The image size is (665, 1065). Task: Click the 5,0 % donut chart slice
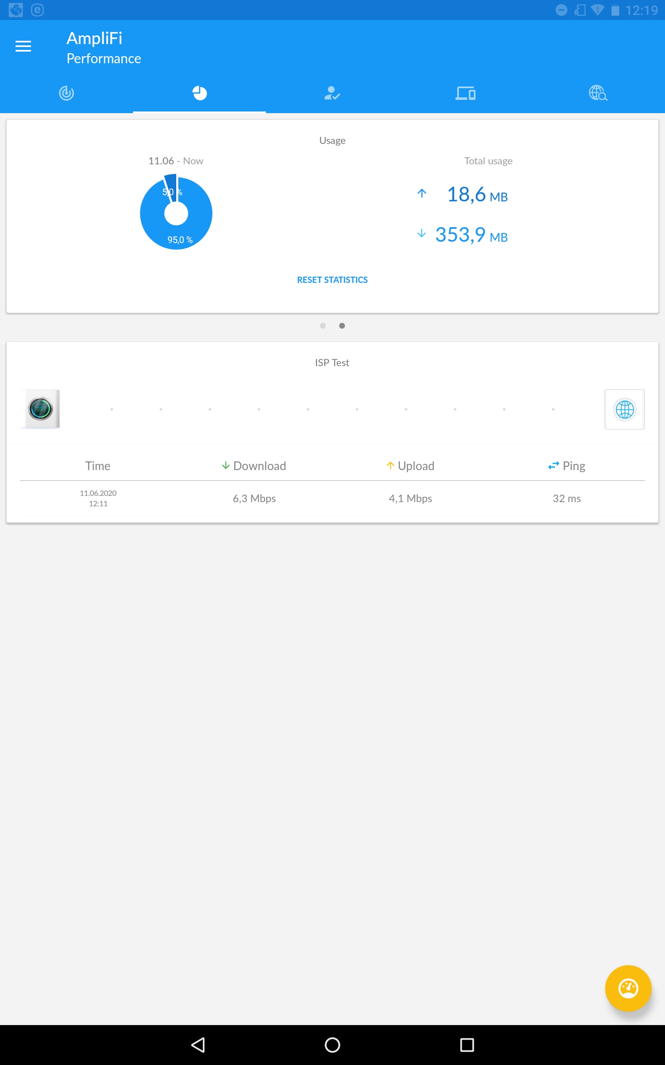point(171,187)
